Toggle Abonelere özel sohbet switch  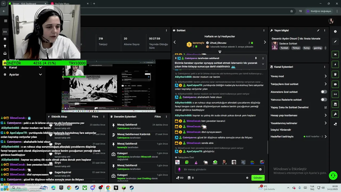click(x=324, y=92)
